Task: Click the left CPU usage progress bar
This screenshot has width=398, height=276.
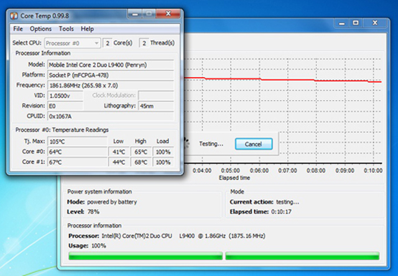Action: (146, 255)
